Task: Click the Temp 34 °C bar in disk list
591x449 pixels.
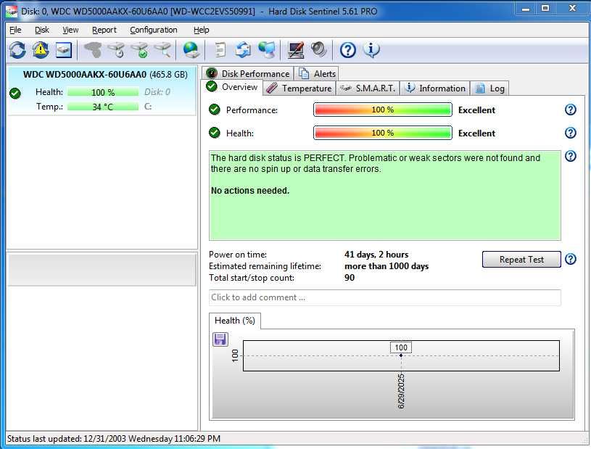Action: click(x=103, y=107)
